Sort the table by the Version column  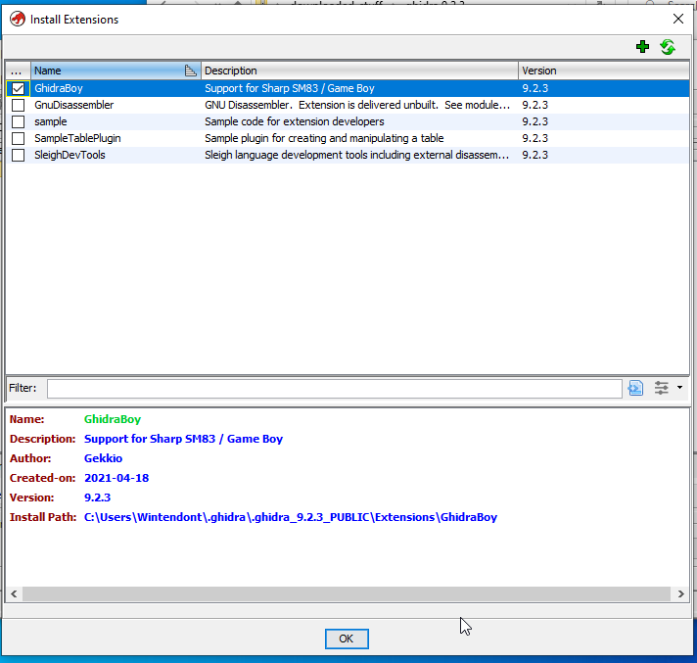(x=602, y=71)
